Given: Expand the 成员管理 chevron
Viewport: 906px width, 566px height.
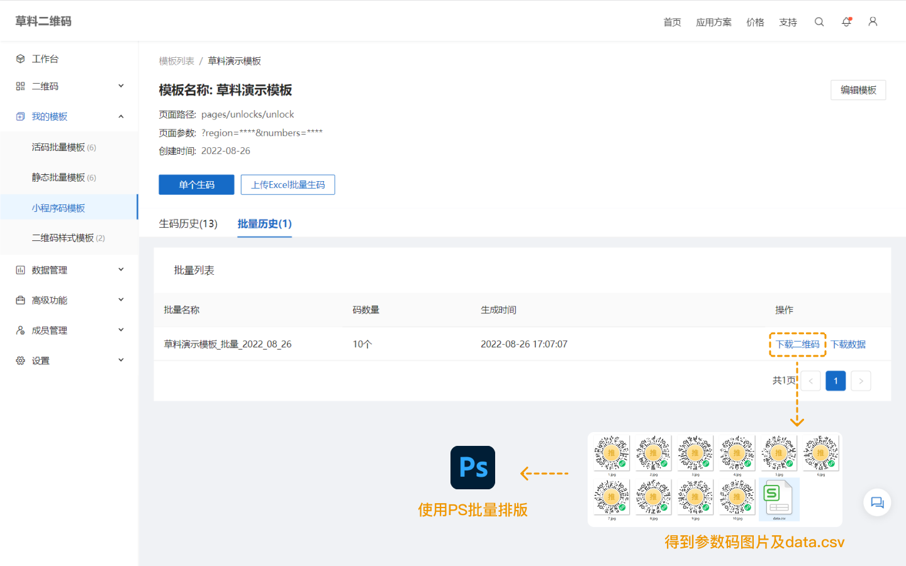Looking at the screenshot, I should [121, 330].
